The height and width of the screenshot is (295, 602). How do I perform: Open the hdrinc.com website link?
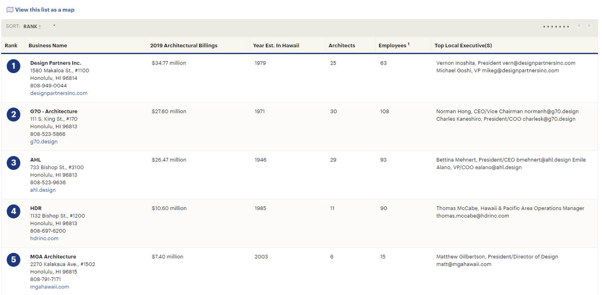[44, 238]
